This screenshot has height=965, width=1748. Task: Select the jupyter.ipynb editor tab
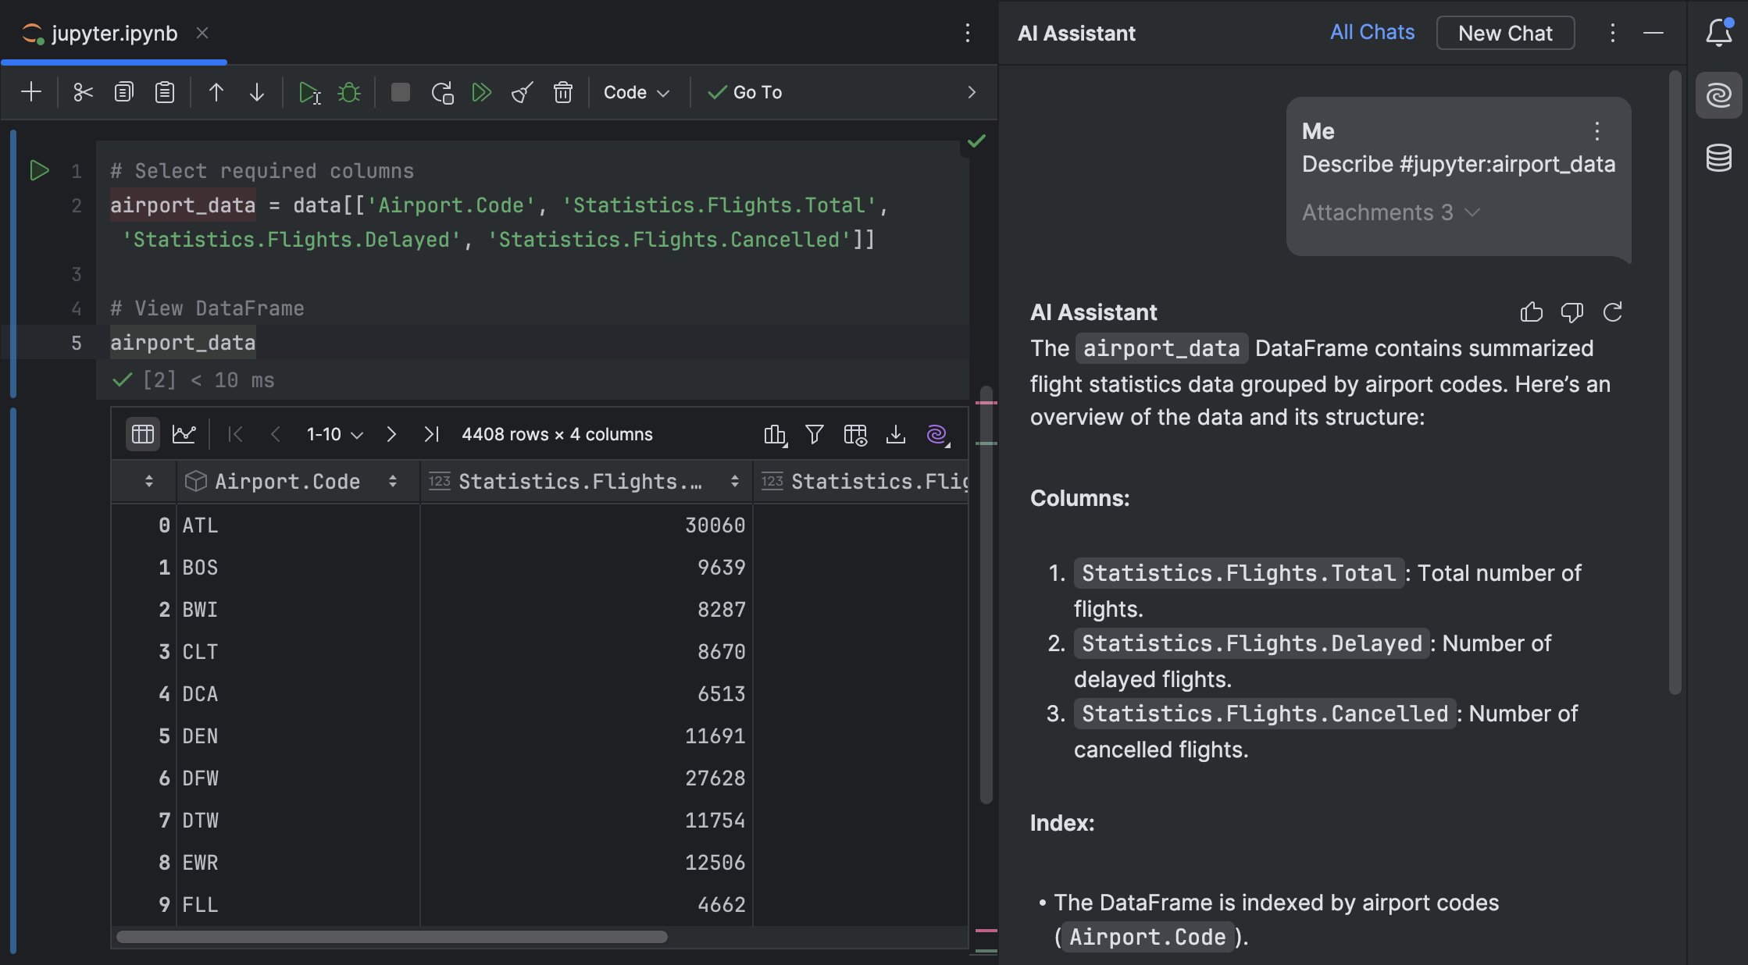point(114,33)
